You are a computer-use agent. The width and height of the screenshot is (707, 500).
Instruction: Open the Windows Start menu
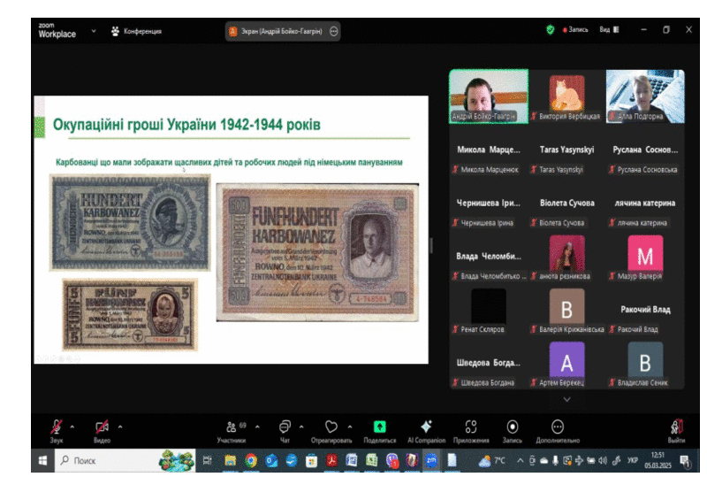pyautogui.click(x=42, y=460)
